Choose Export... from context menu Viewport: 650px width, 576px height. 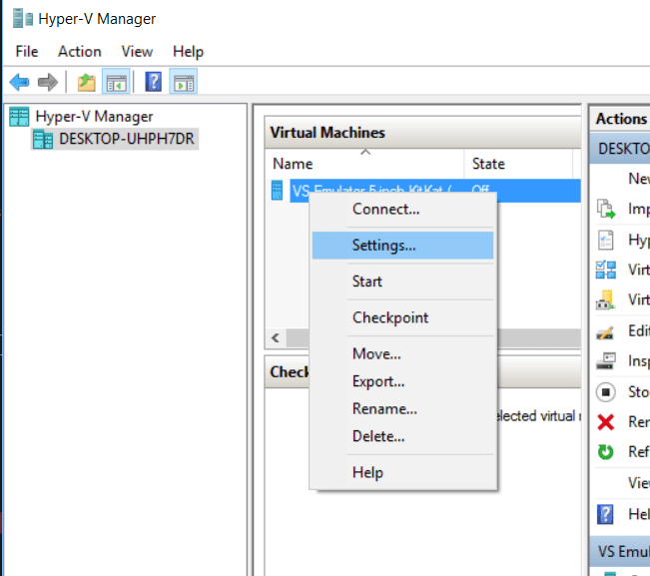click(x=402, y=381)
